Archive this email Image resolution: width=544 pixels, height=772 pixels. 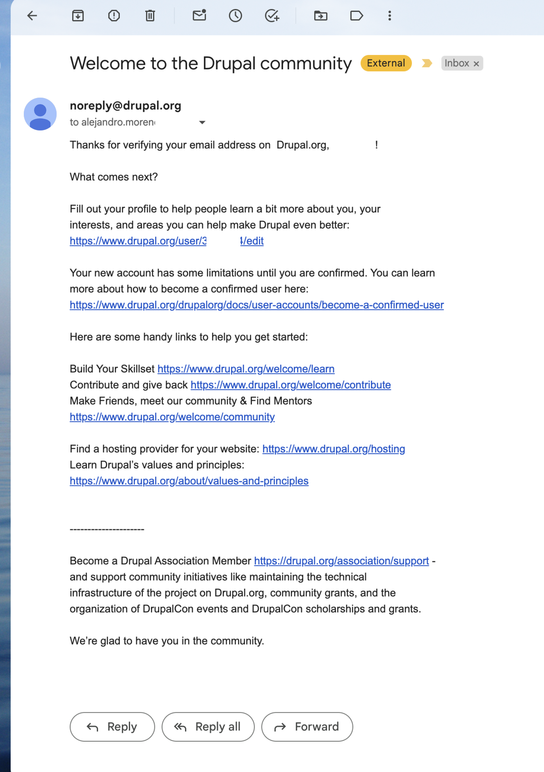click(x=78, y=16)
